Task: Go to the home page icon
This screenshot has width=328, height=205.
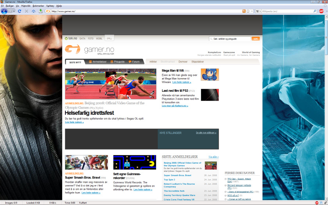Action: point(34,11)
